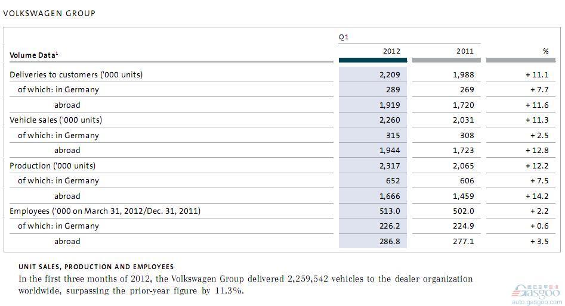Click the Gasgoo logo watermark

tap(533, 291)
